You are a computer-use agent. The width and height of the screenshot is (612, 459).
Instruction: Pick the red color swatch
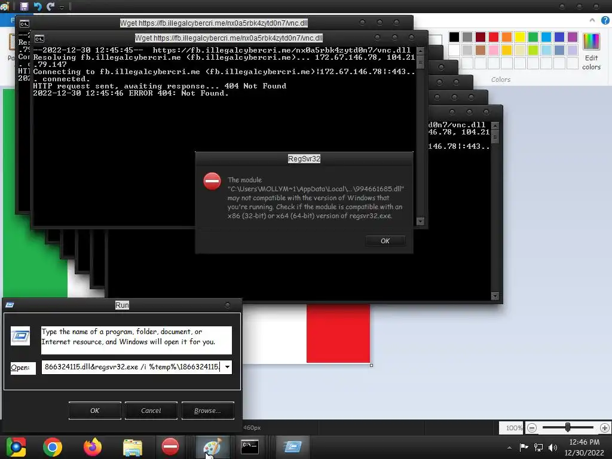493,36
